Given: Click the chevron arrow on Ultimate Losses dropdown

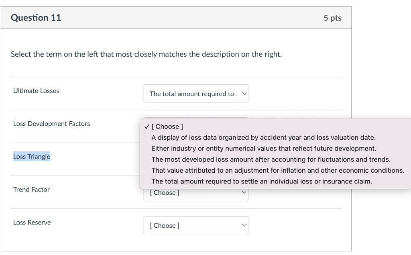Looking at the screenshot, I should [x=244, y=94].
